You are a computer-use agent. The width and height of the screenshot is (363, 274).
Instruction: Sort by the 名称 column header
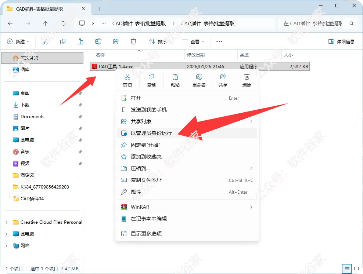(100, 55)
